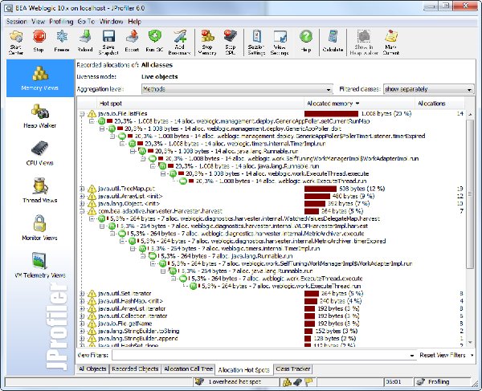Select Thread Views in the sidebar

point(40,191)
